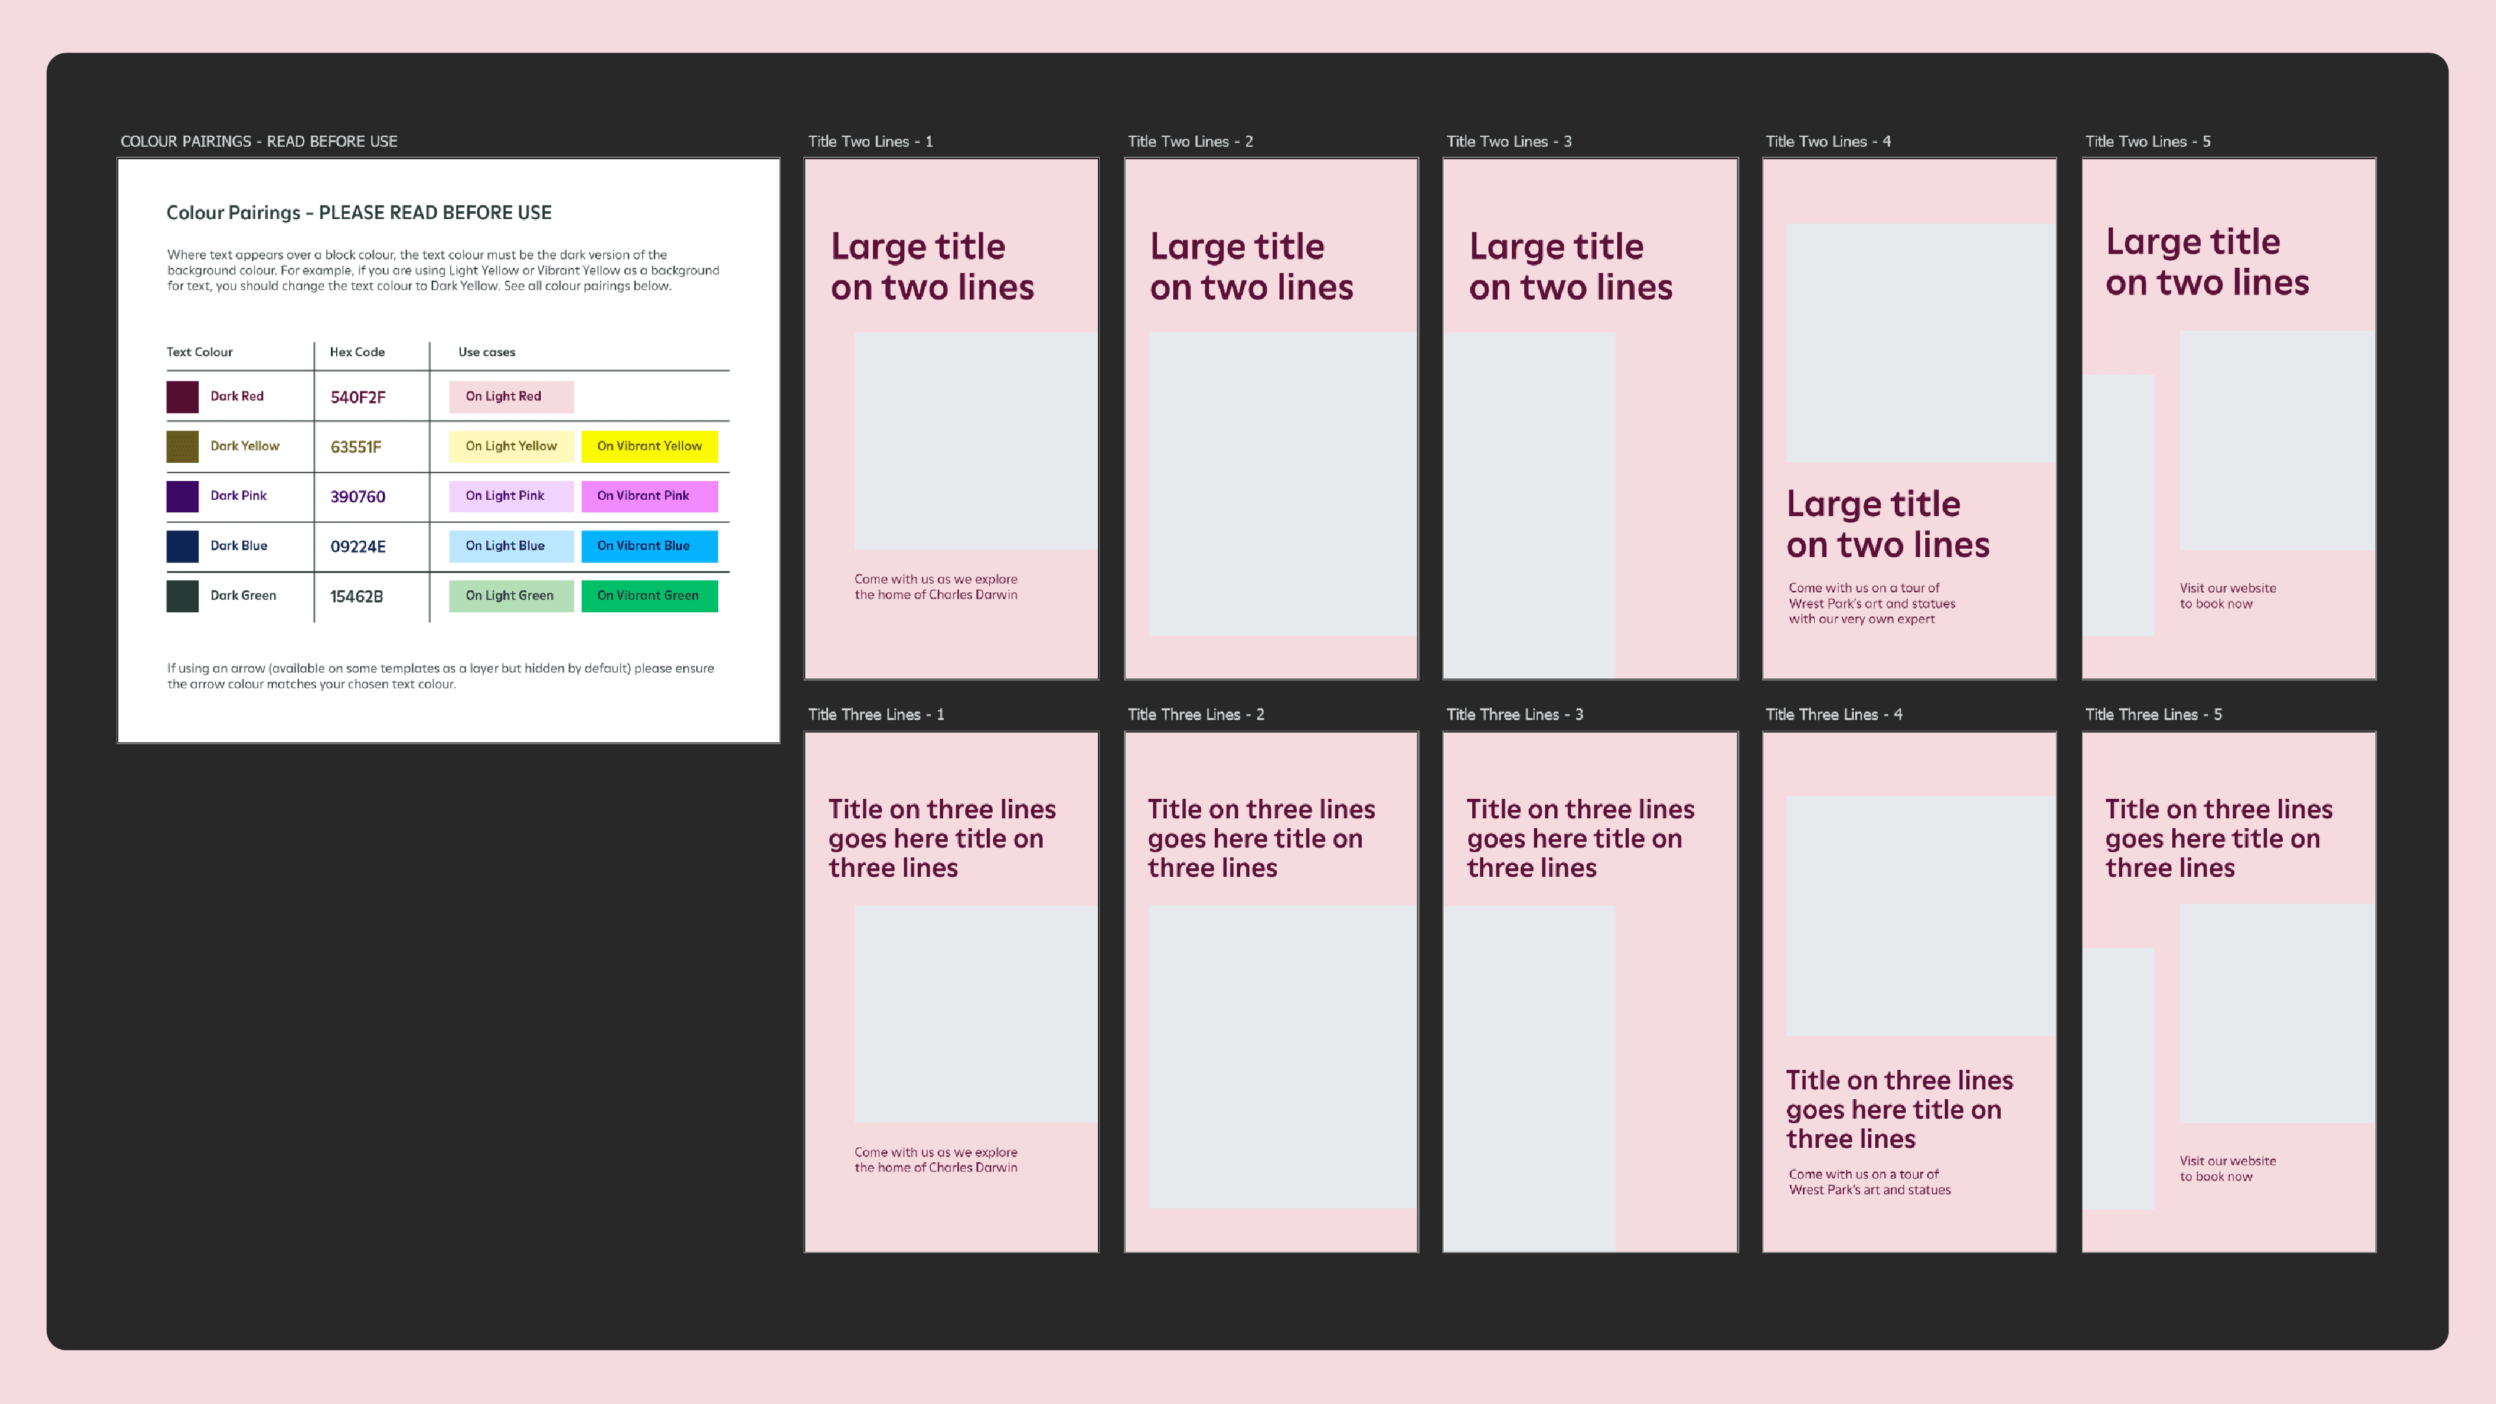
Task: Select the On Vibrant Pink use case chip
Action: [649, 496]
